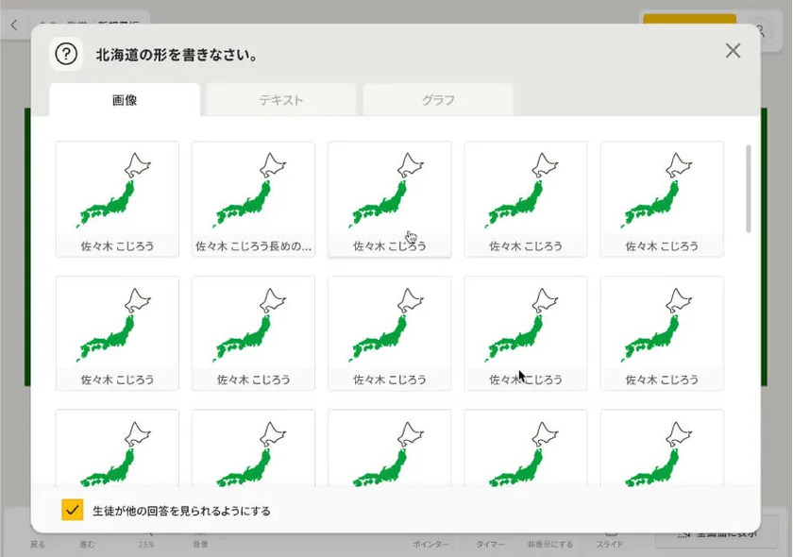Click 進む in the background bottom toolbar

coord(87,544)
